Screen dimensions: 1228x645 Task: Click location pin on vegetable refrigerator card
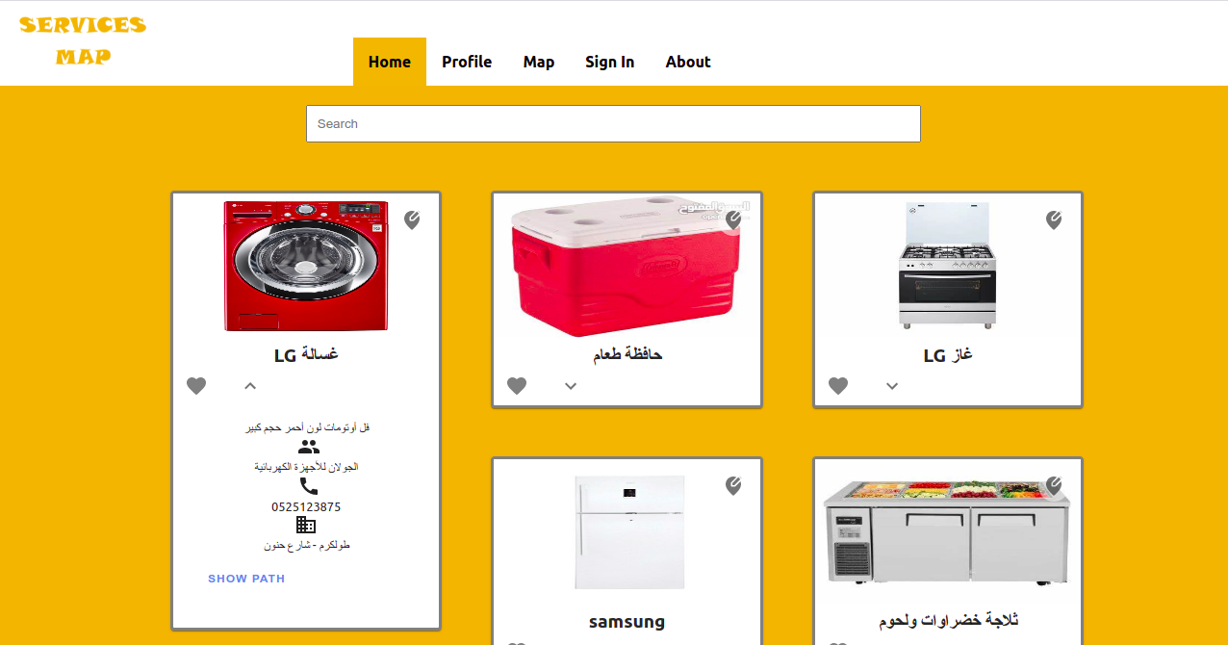pos(1054,485)
